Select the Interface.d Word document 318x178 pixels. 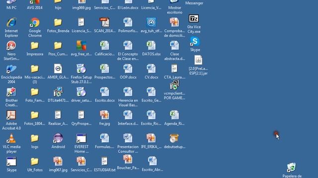tap(128, 115)
